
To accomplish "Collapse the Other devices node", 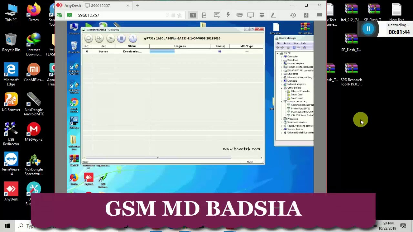I will point(282,88).
